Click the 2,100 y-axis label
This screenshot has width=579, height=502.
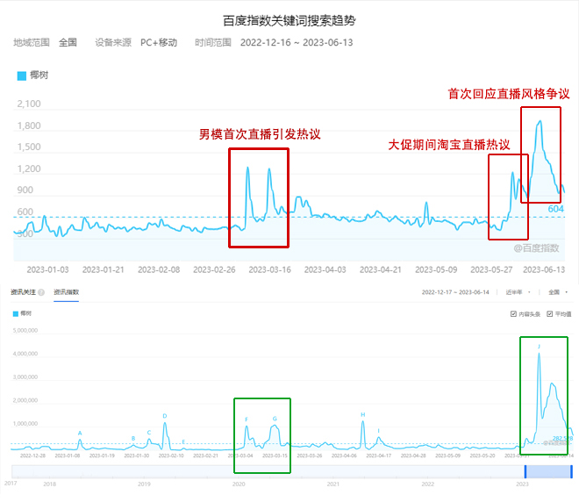click(29, 104)
